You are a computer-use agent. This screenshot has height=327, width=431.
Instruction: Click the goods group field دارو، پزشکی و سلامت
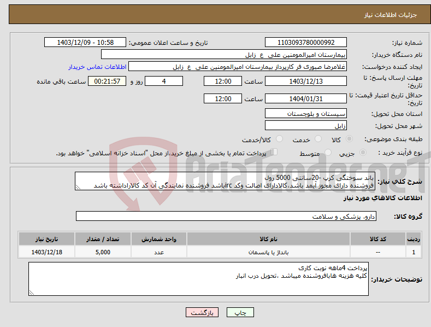pyautogui.click(x=226, y=217)
